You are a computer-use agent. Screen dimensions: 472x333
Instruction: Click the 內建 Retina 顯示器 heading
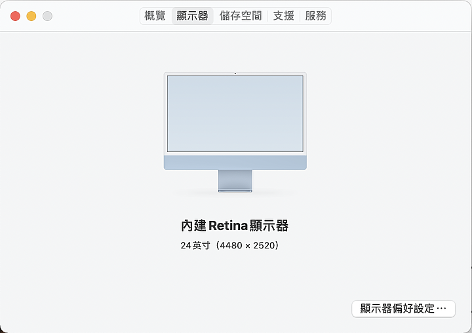[x=235, y=225]
